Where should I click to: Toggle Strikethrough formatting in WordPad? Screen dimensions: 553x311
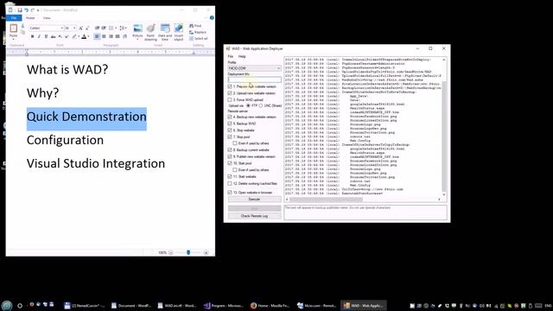tap(53, 36)
